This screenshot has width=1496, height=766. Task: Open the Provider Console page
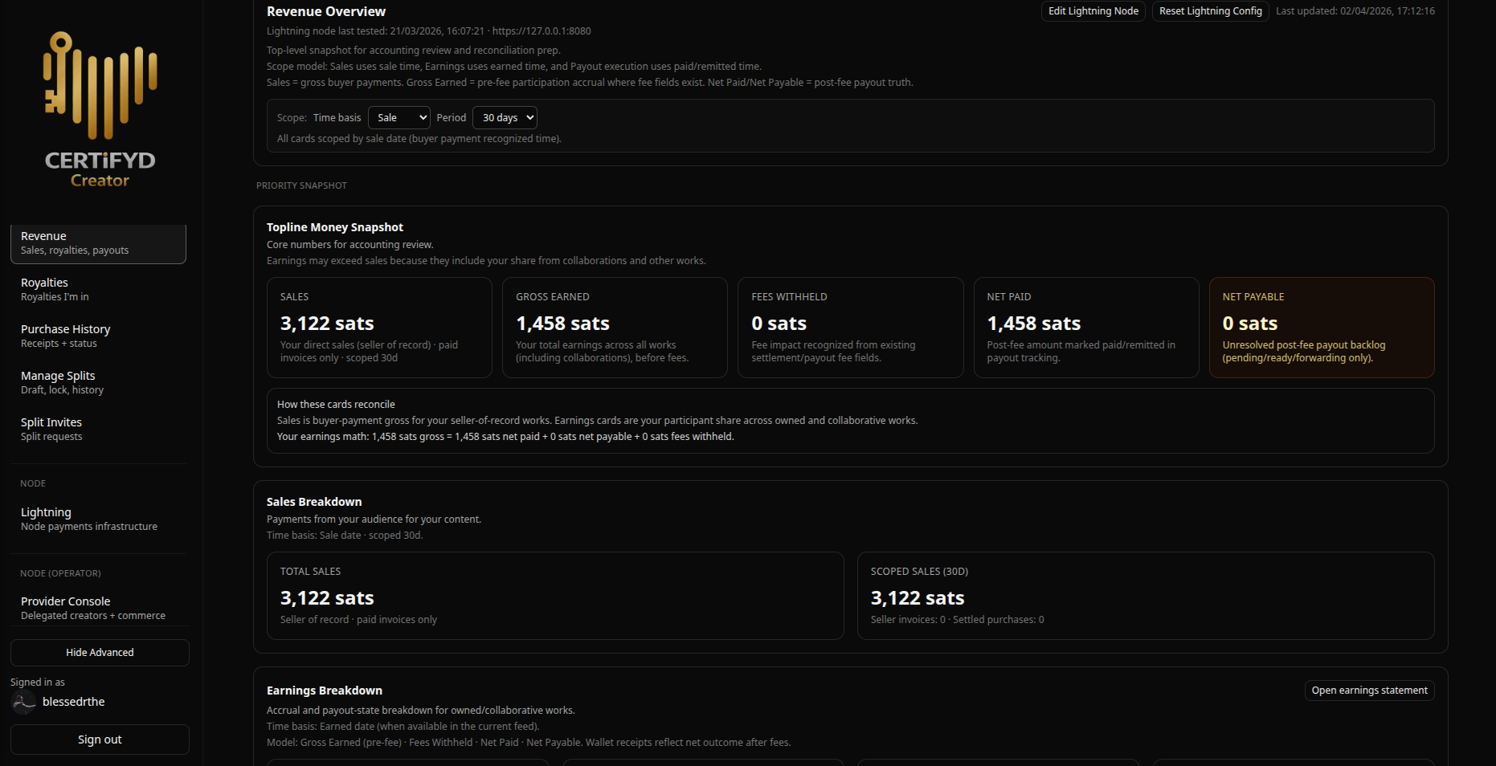pos(98,609)
